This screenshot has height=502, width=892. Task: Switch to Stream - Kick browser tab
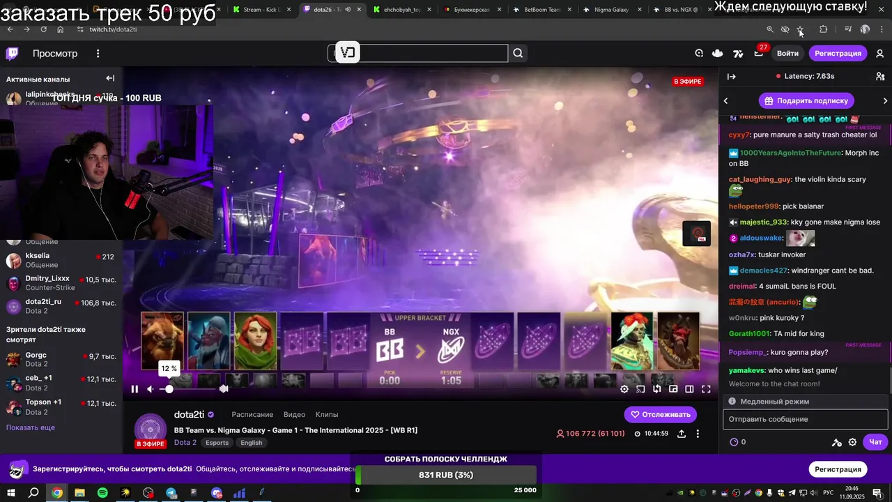262,10
